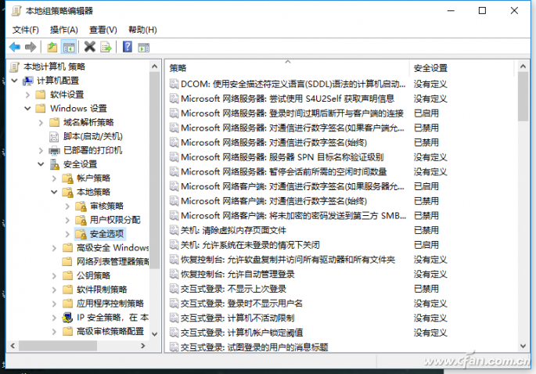Select Microsoft 网络服务器: 暂停会话前所需的空闲时间数量
This screenshot has width=536, height=374.
pyautogui.click(x=284, y=171)
